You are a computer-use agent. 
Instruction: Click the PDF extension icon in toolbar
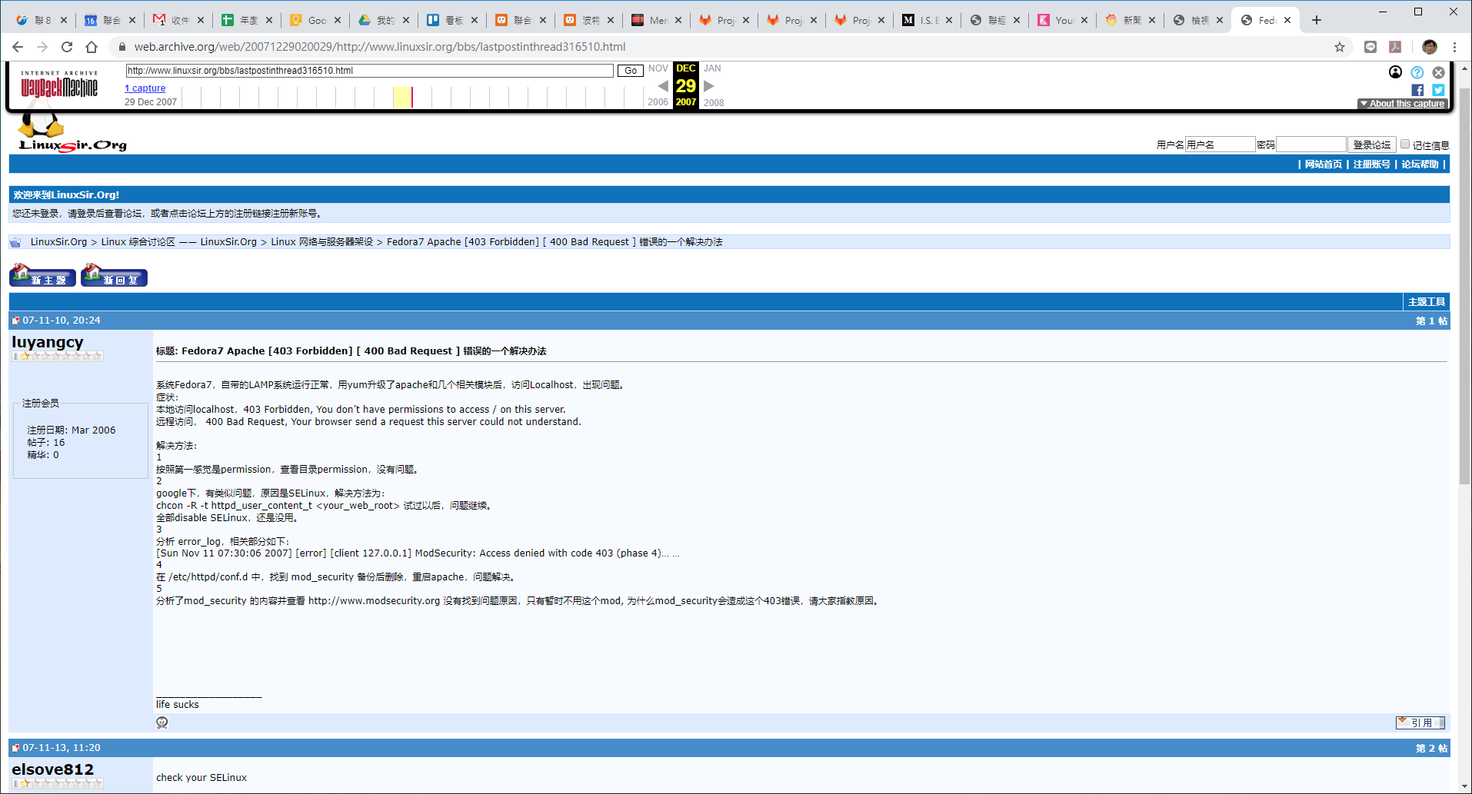tap(1395, 47)
